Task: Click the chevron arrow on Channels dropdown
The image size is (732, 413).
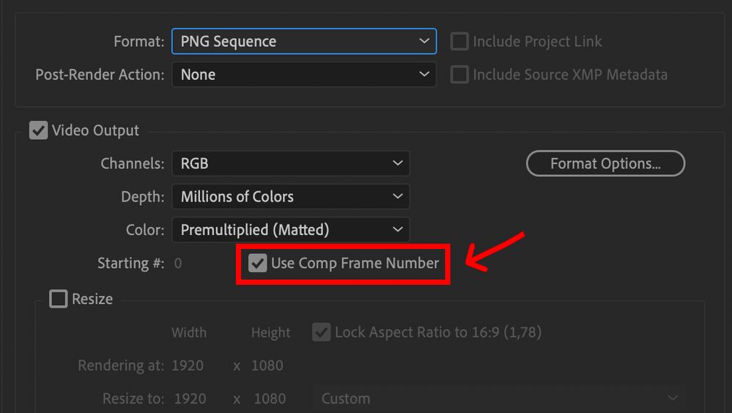Action: pos(397,163)
